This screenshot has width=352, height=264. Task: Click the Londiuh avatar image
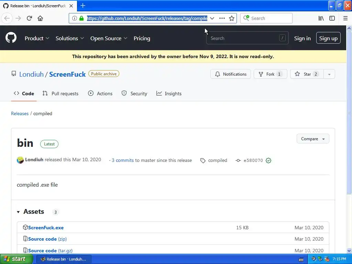coord(20,160)
